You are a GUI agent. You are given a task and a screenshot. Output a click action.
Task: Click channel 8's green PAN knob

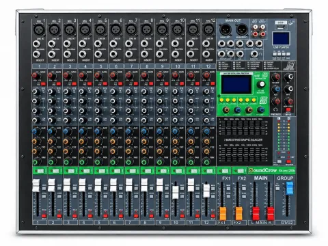(x=144, y=162)
